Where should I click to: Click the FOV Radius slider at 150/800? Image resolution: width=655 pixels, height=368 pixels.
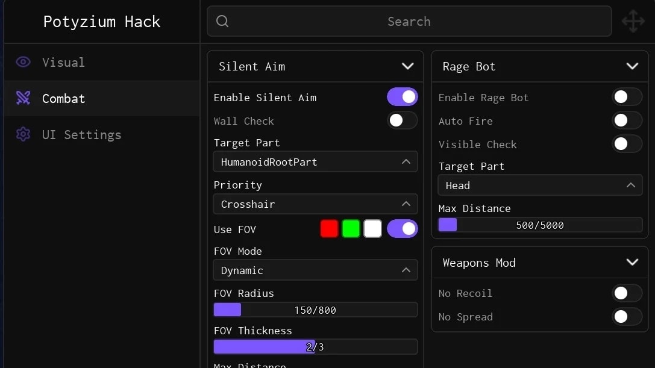click(315, 310)
